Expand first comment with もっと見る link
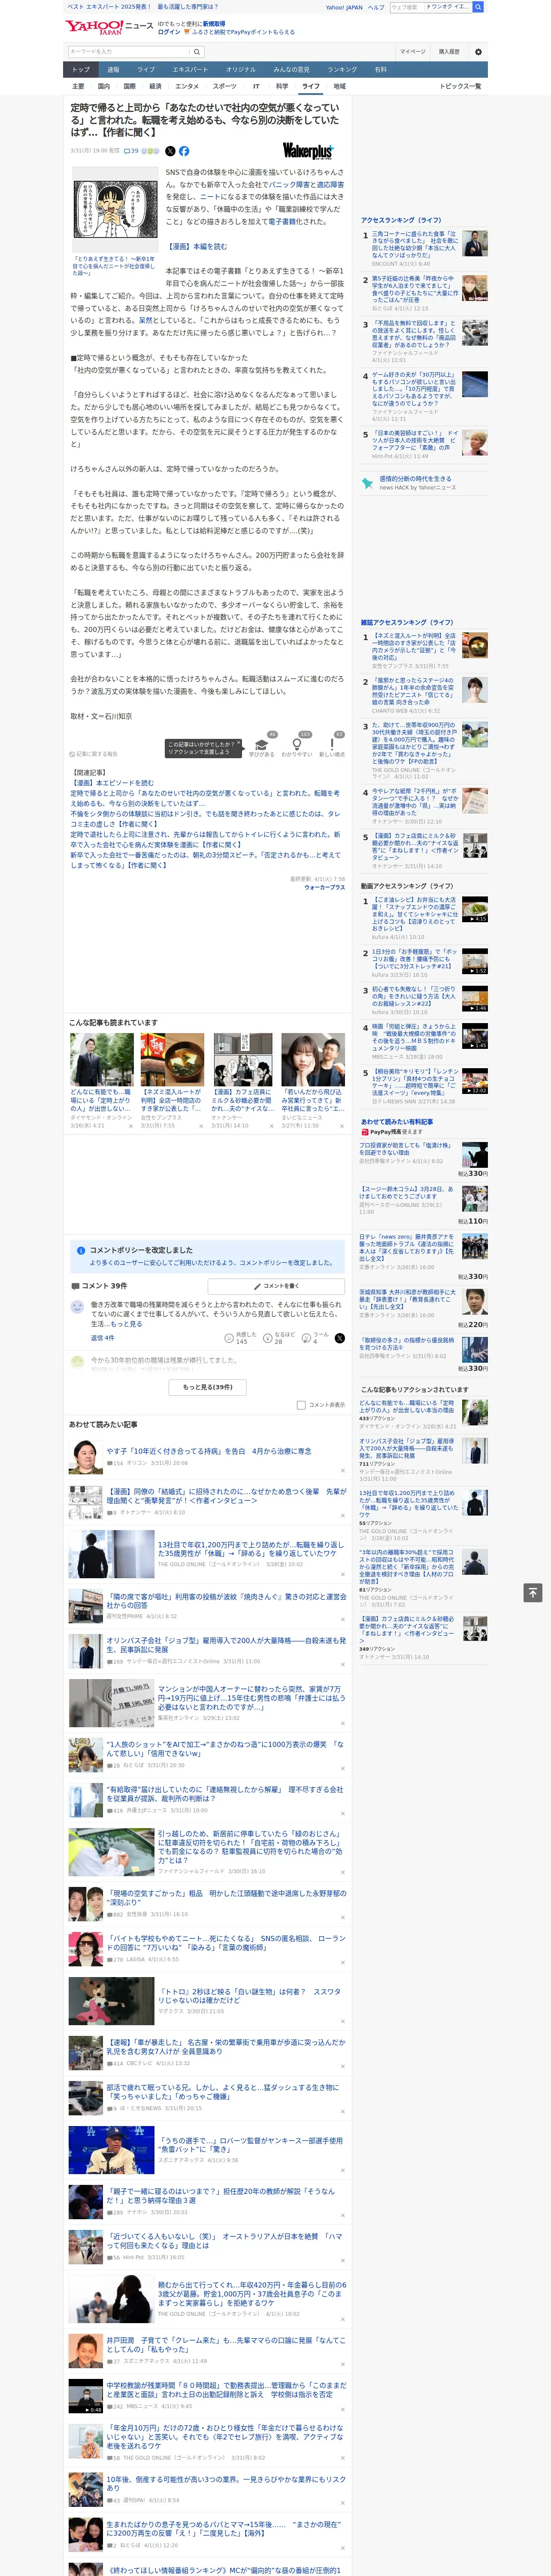This screenshot has width=551, height=2576. (x=126, y=1323)
